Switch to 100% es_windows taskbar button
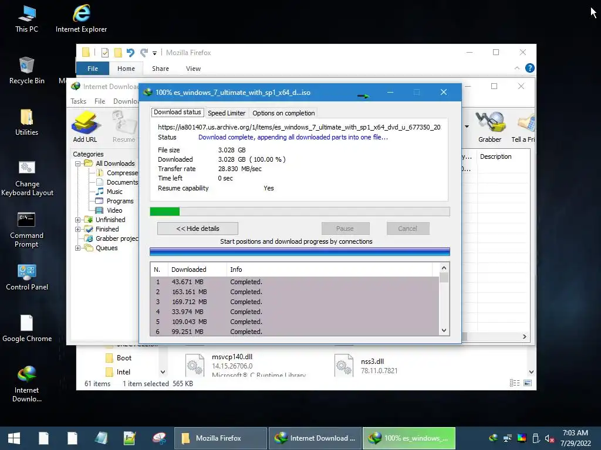The height and width of the screenshot is (450, 601). pos(409,438)
